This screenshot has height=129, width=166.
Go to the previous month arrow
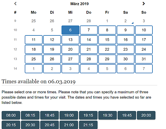[15, 4]
